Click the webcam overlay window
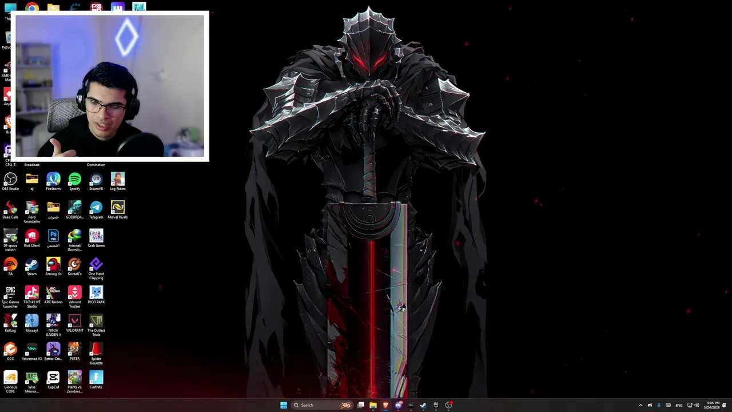 [110, 86]
